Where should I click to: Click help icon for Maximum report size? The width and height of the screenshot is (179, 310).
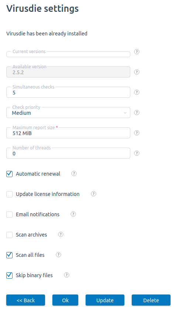point(137,133)
